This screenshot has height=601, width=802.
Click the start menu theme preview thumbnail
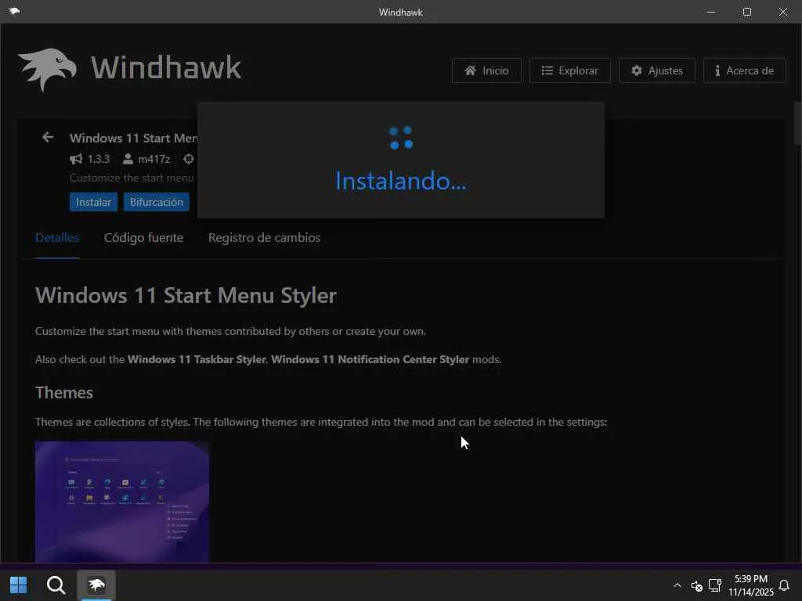pos(122,502)
